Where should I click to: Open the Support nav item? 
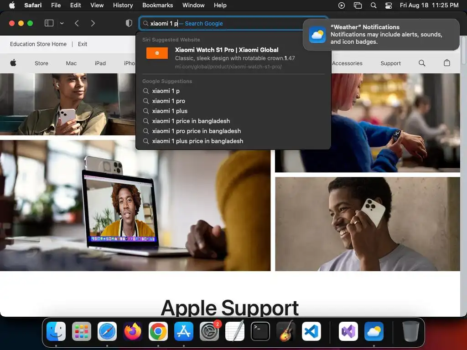click(390, 63)
